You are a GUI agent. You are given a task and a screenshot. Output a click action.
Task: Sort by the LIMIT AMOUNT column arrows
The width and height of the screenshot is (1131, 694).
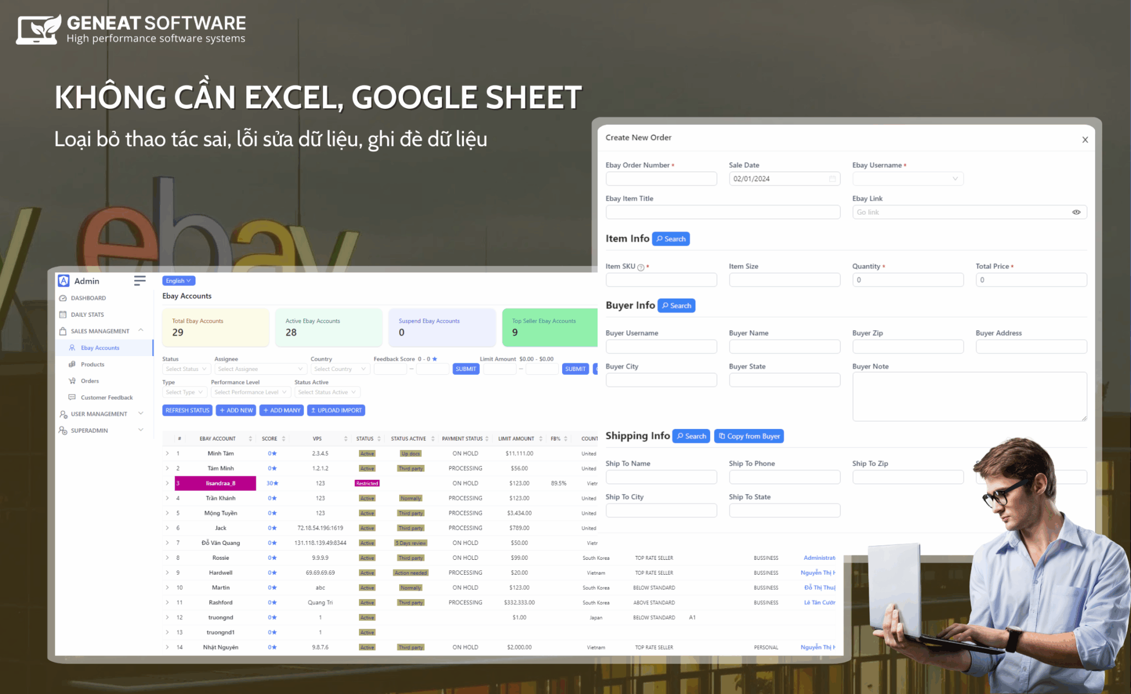[x=541, y=439]
